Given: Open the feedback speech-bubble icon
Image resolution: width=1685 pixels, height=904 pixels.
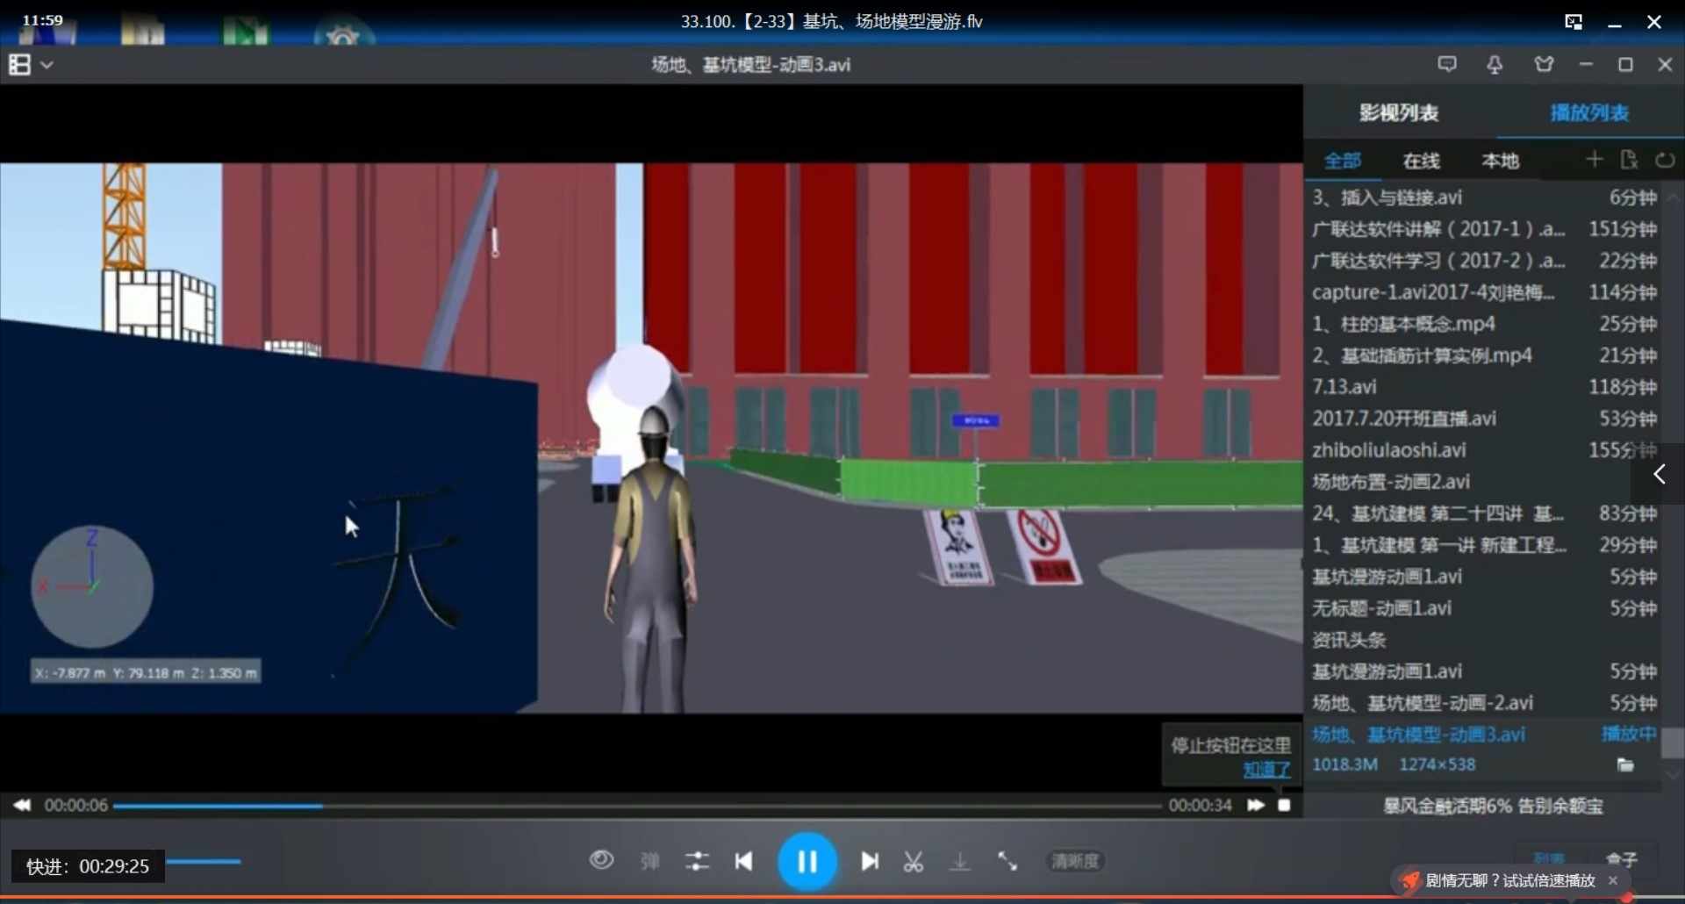Looking at the screenshot, I should tap(1447, 63).
